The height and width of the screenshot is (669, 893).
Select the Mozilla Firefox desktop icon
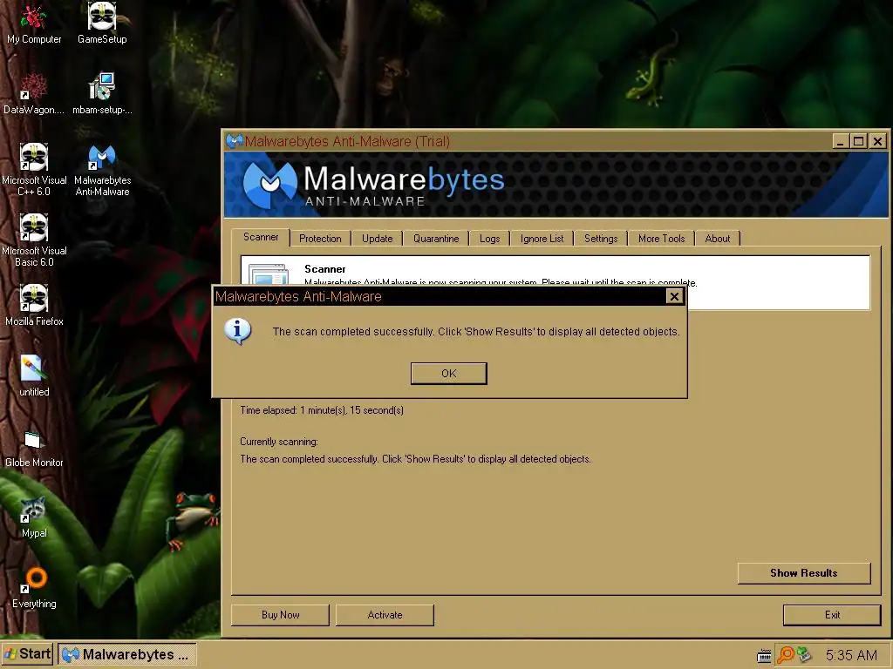(x=34, y=306)
